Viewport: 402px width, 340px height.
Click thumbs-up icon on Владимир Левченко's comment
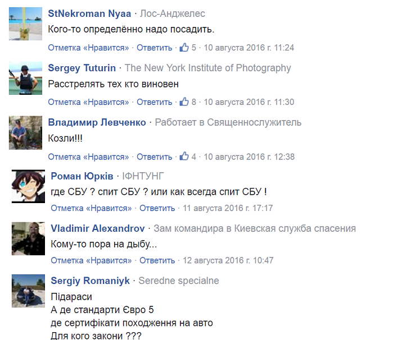(184, 157)
